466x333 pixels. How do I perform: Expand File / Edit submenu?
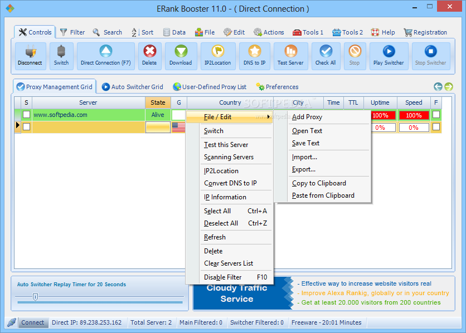tap(229, 117)
